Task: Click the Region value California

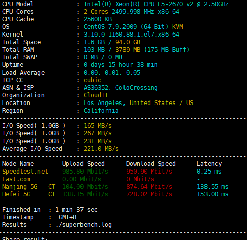Action: (101, 111)
